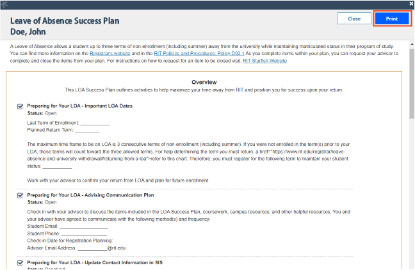Viewport: 415px width, 270px height.
Task: Toggle the Advising Communication Plan checkbox
Action: coord(20,195)
